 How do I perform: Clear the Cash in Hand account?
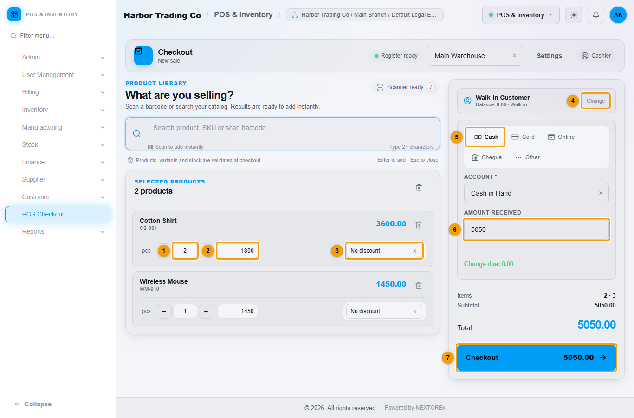click(x=601, y=193)
